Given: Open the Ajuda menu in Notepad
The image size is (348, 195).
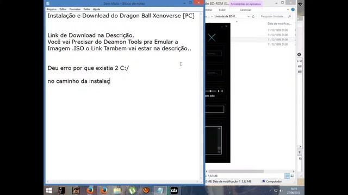Looking at the screenshot, I should tap(97, 9).
